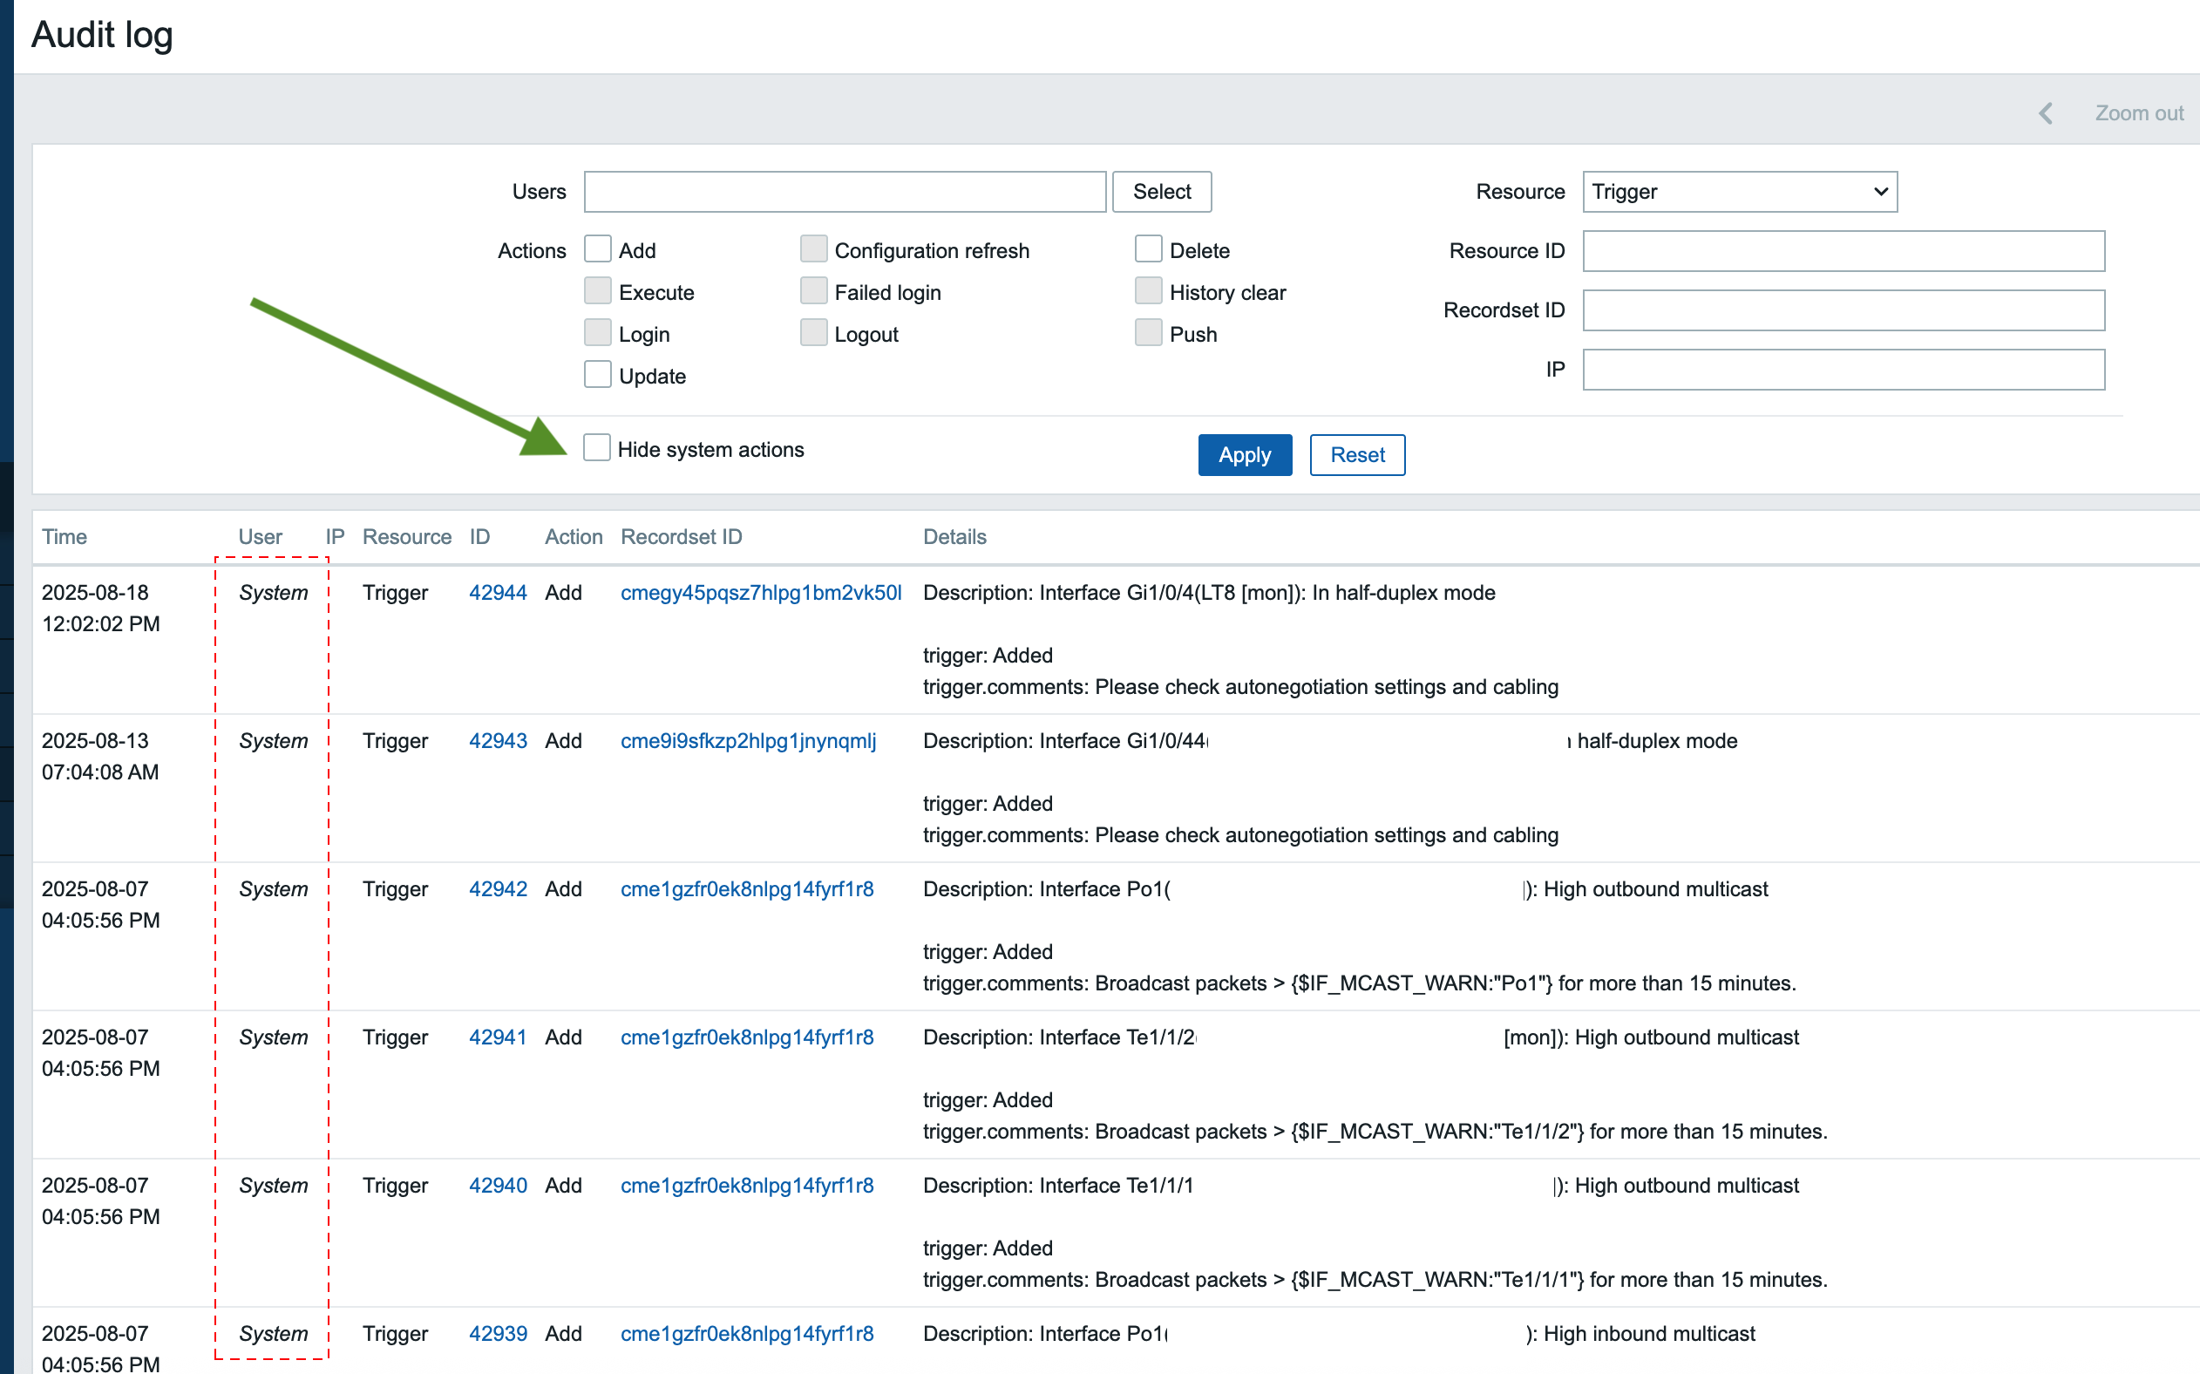Open recordset cmegy45pqsz7hlpg1bm2vk50l link
Image resolution: width=2200 pixels, height=1374 pixels.
(760, 593)
